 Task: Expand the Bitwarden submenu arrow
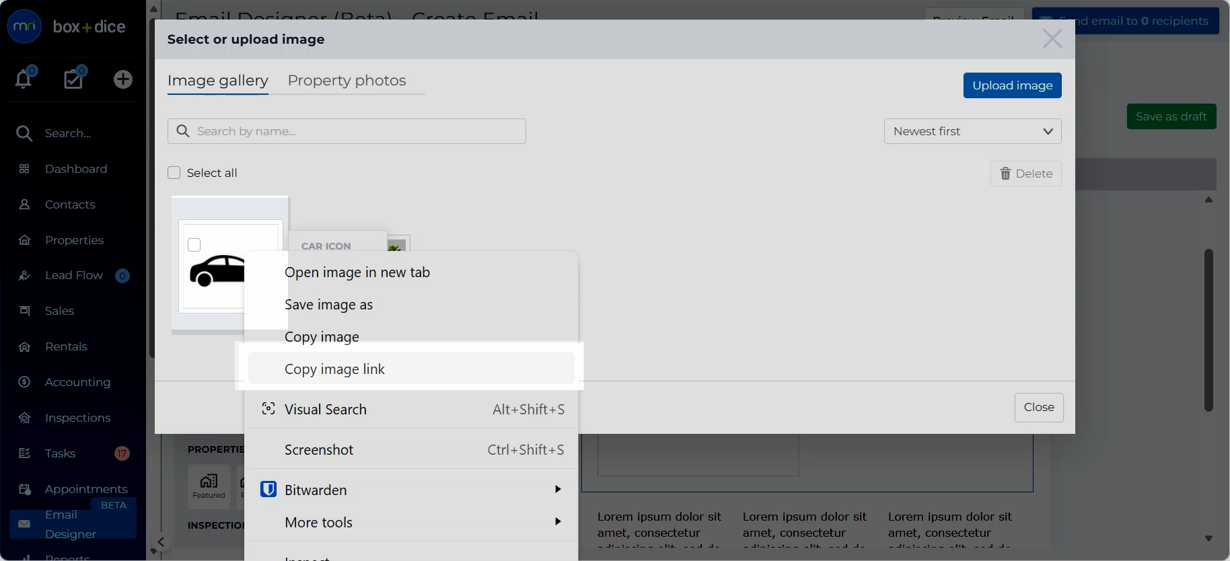pos(558,489)
